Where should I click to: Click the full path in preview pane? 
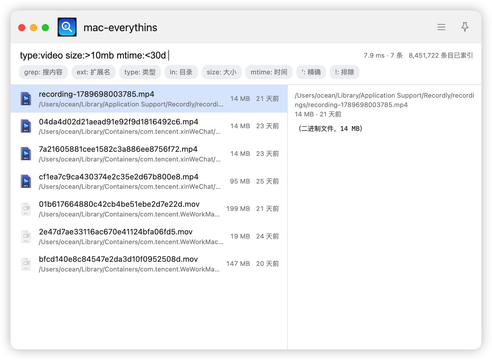[384, 100]
